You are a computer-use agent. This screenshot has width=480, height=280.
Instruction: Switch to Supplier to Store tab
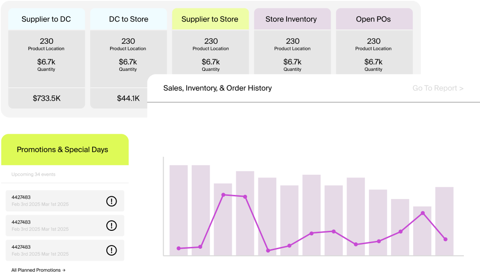coord(210,19)
